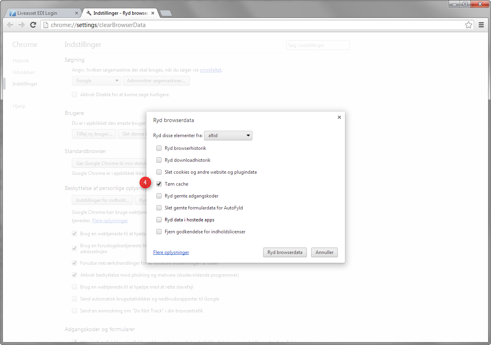Image resolution: width=491 pixels, height=345 pixels.
Task: Open the Chrome hamburger menu icon
Action: click(481, 25)
